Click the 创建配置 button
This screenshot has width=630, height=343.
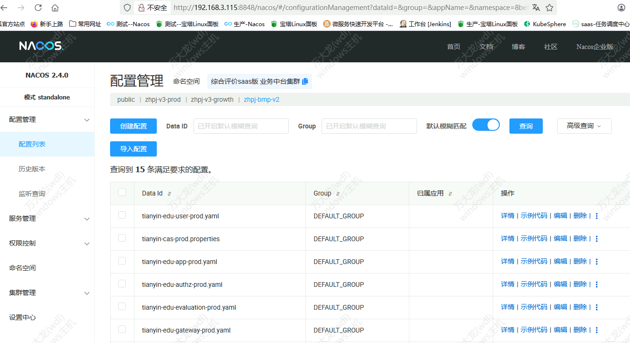click(133, 126)
